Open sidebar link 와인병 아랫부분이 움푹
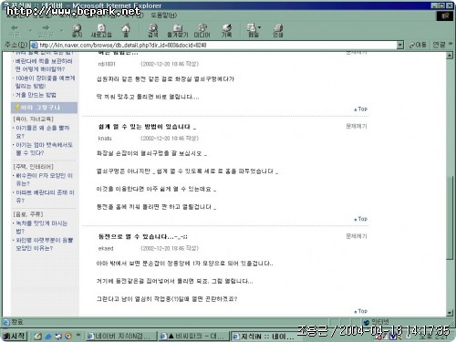 tap(45, 244)
